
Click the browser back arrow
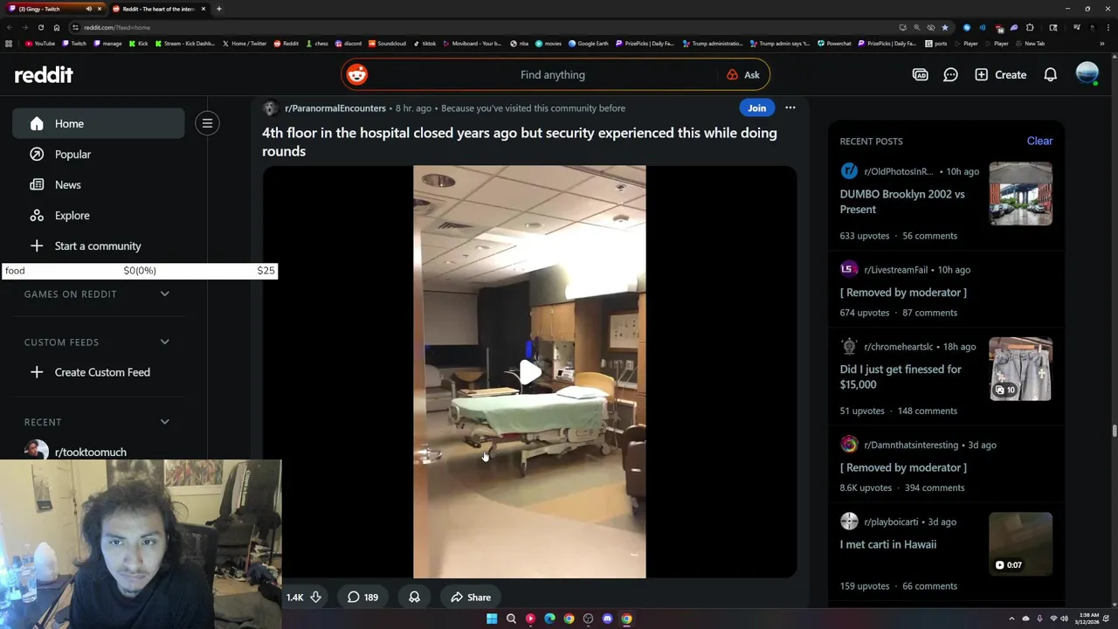pos(9,27)
